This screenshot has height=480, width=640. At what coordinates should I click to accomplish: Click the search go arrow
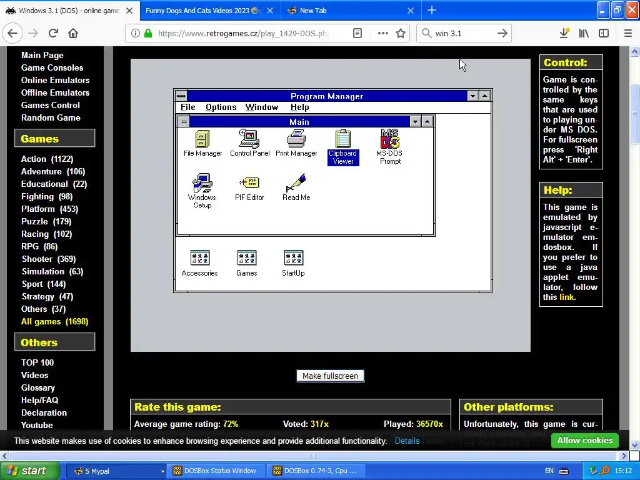pyautogui.click(x=502, y=34)
